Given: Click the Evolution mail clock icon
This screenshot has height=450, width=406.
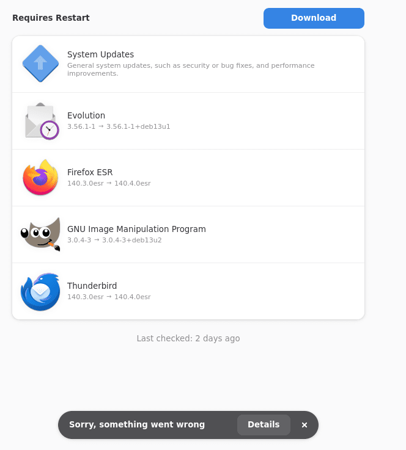Looking at the screenshot, I should [x=41, y=121].
